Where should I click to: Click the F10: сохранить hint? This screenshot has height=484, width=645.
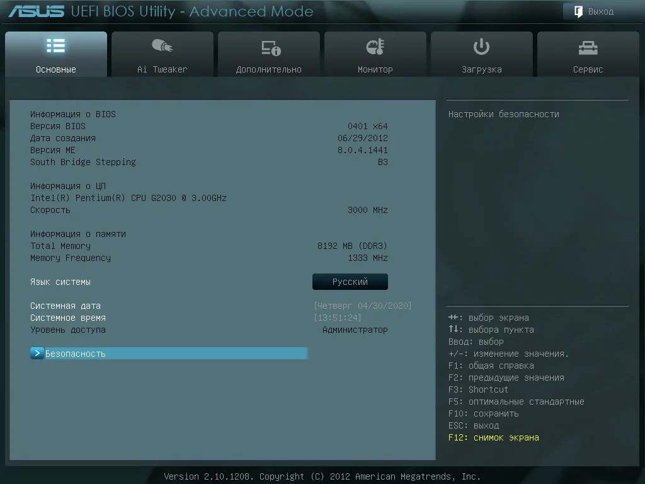(x=484, y=413)
